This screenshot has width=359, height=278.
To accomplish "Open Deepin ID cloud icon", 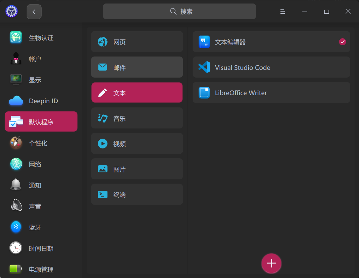I will 16,101.
